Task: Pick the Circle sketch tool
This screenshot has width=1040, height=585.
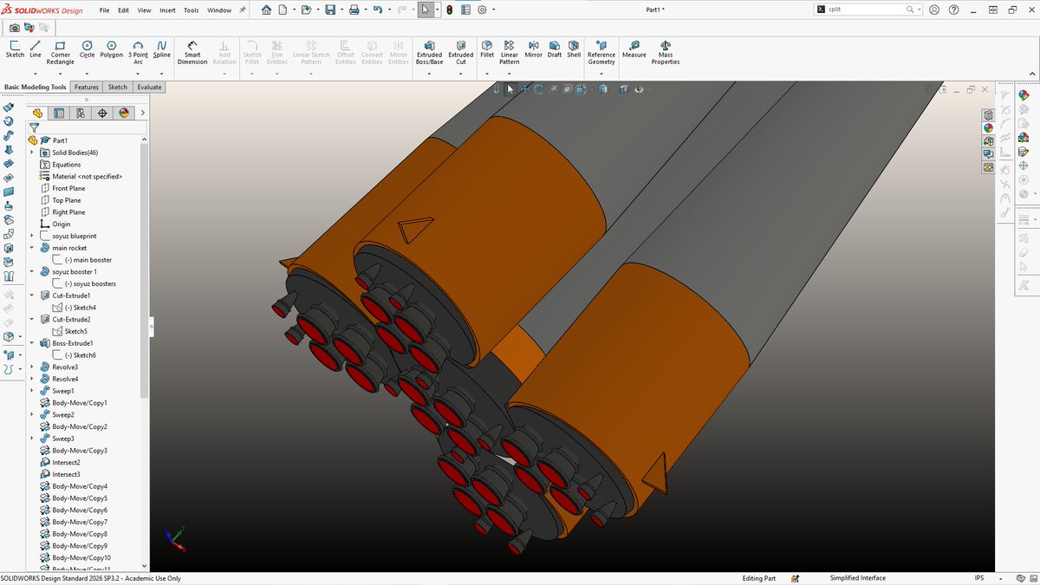Action: pos(88,49)
